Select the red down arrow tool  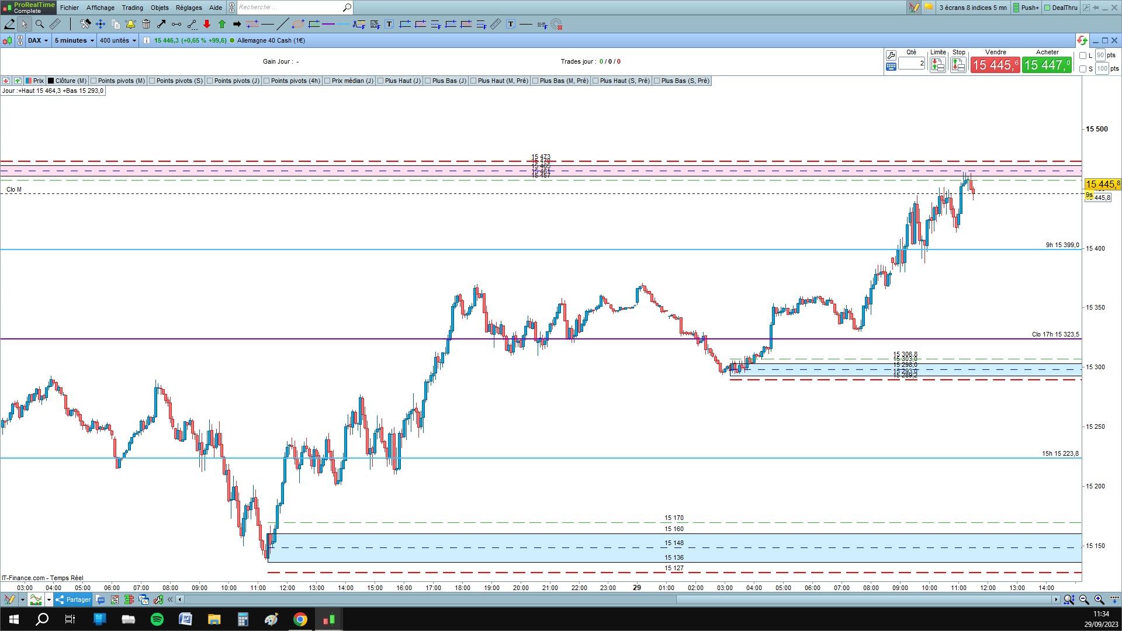[207, 24]
